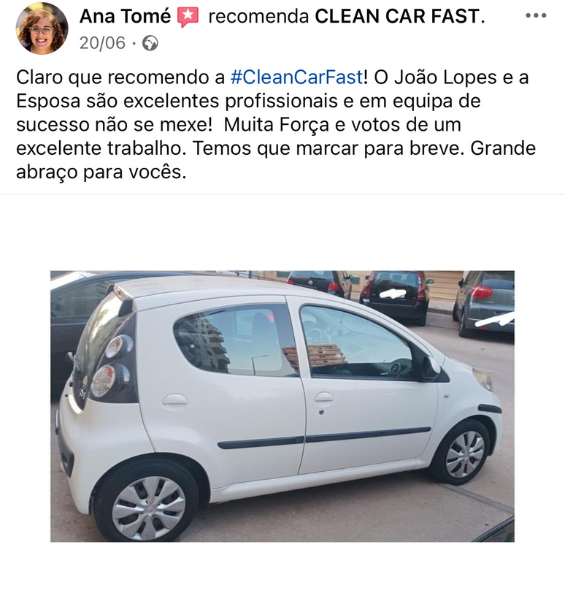The height and width of the screenshot is (604, 565).
Task: Click the red recommendation star badge
Action: 188,17
